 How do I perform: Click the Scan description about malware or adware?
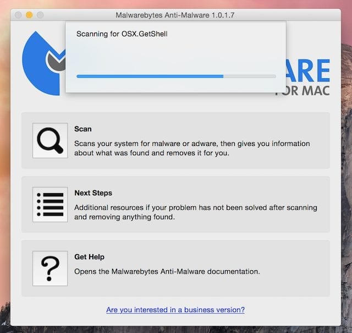click(192, 148)
